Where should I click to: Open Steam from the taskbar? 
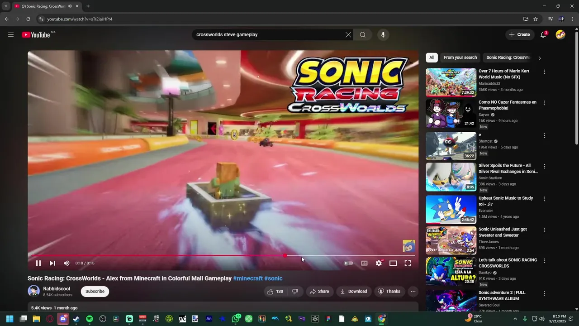click(76, 319)
